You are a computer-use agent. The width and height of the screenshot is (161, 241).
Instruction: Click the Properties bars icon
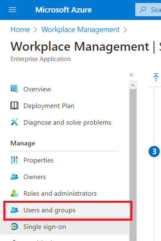coord(14,160)
